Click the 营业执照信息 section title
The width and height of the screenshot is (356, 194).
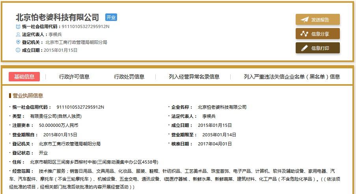tap(28, 96)
